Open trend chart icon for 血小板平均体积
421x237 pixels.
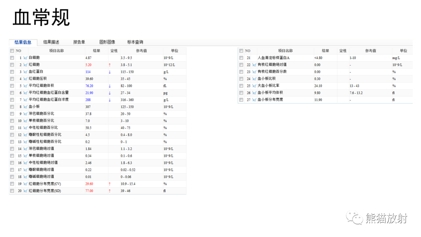254,93
